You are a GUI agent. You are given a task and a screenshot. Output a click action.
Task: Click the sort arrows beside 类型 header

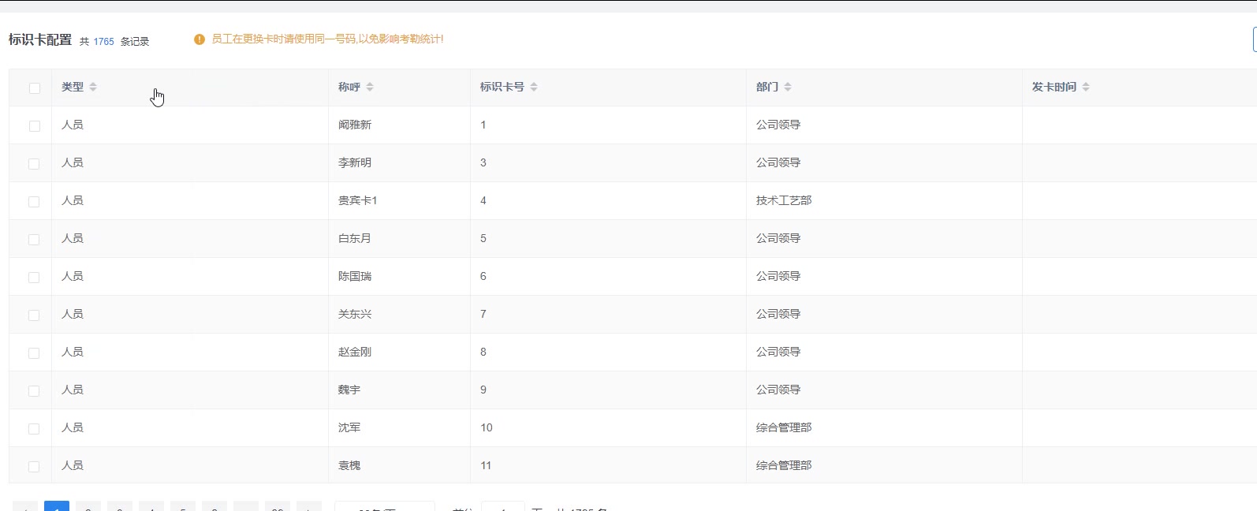click(93, 87)
